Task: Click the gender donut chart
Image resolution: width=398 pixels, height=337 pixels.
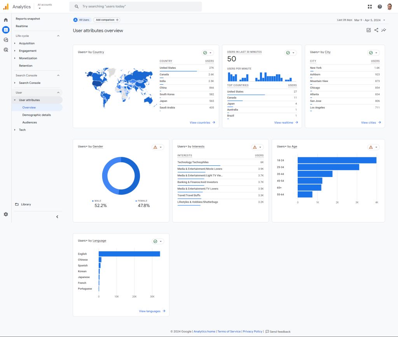Action: point(121,176)
